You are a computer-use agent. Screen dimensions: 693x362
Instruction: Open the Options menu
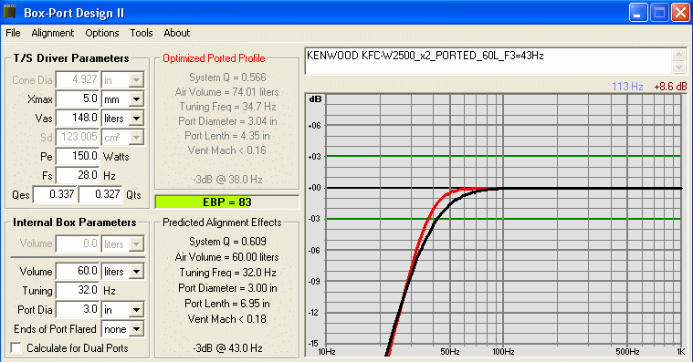[x=102, y=33]
